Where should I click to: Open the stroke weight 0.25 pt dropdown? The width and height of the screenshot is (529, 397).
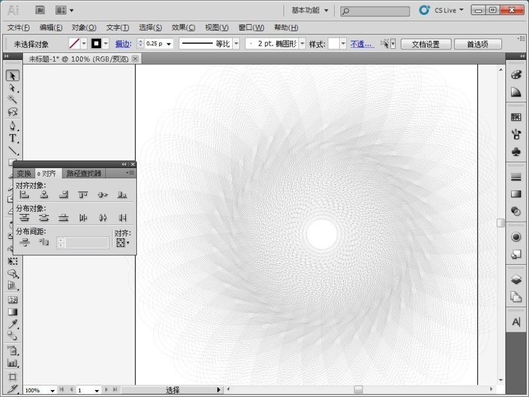(169, 44)
